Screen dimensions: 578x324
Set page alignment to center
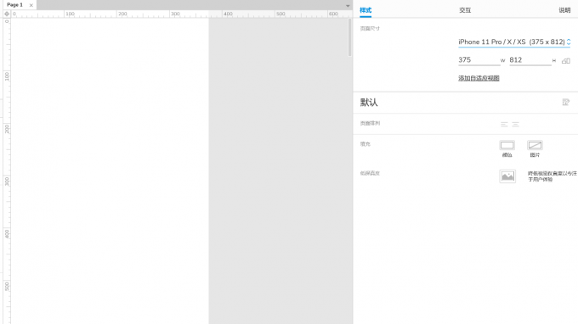click(x=515, y=125)
